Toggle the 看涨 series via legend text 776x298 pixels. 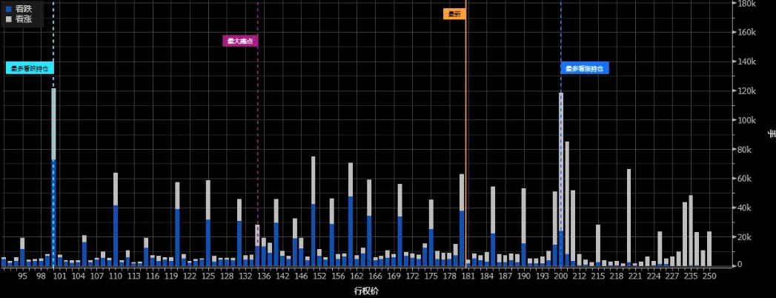(x=24, y=18)
